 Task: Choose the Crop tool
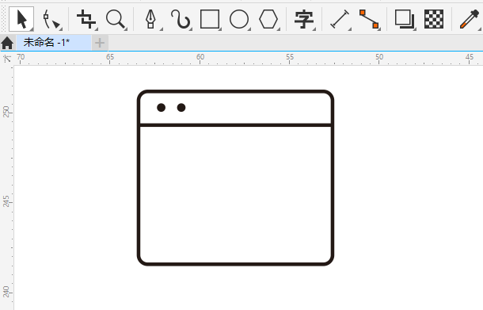[86, 20]
